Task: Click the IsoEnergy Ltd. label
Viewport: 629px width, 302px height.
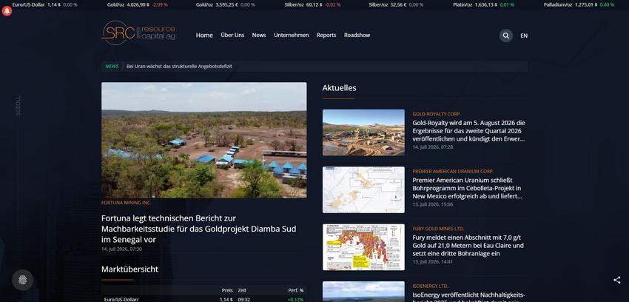Action: 431,286
